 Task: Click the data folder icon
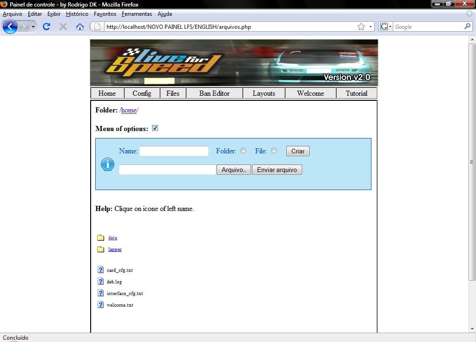point(100,237)
